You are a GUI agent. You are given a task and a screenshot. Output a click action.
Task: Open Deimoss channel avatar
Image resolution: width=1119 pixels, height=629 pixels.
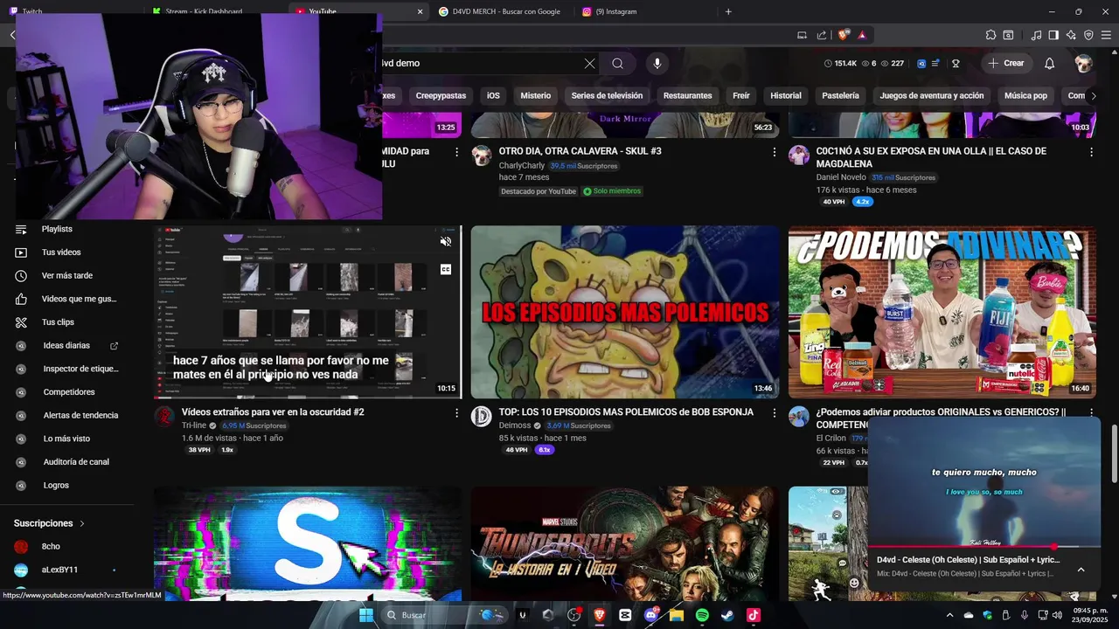pyautogui.click(x=482, y=416)
